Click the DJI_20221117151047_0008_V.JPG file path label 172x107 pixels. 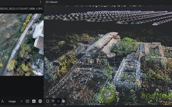coord(21,9)
